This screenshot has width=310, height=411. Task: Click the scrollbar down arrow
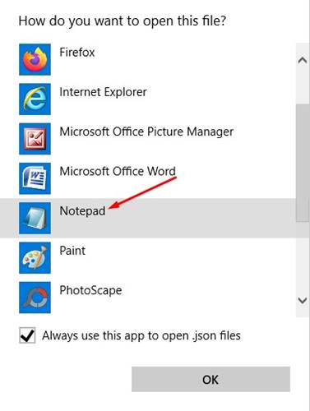303,301
